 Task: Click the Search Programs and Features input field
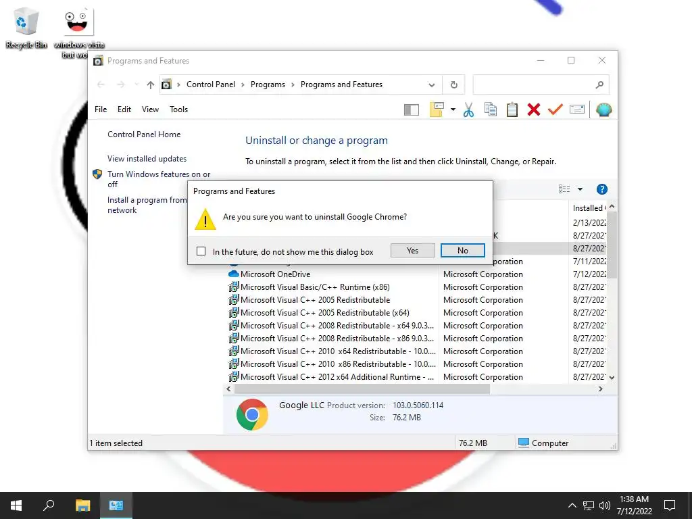tap(534, 84)
